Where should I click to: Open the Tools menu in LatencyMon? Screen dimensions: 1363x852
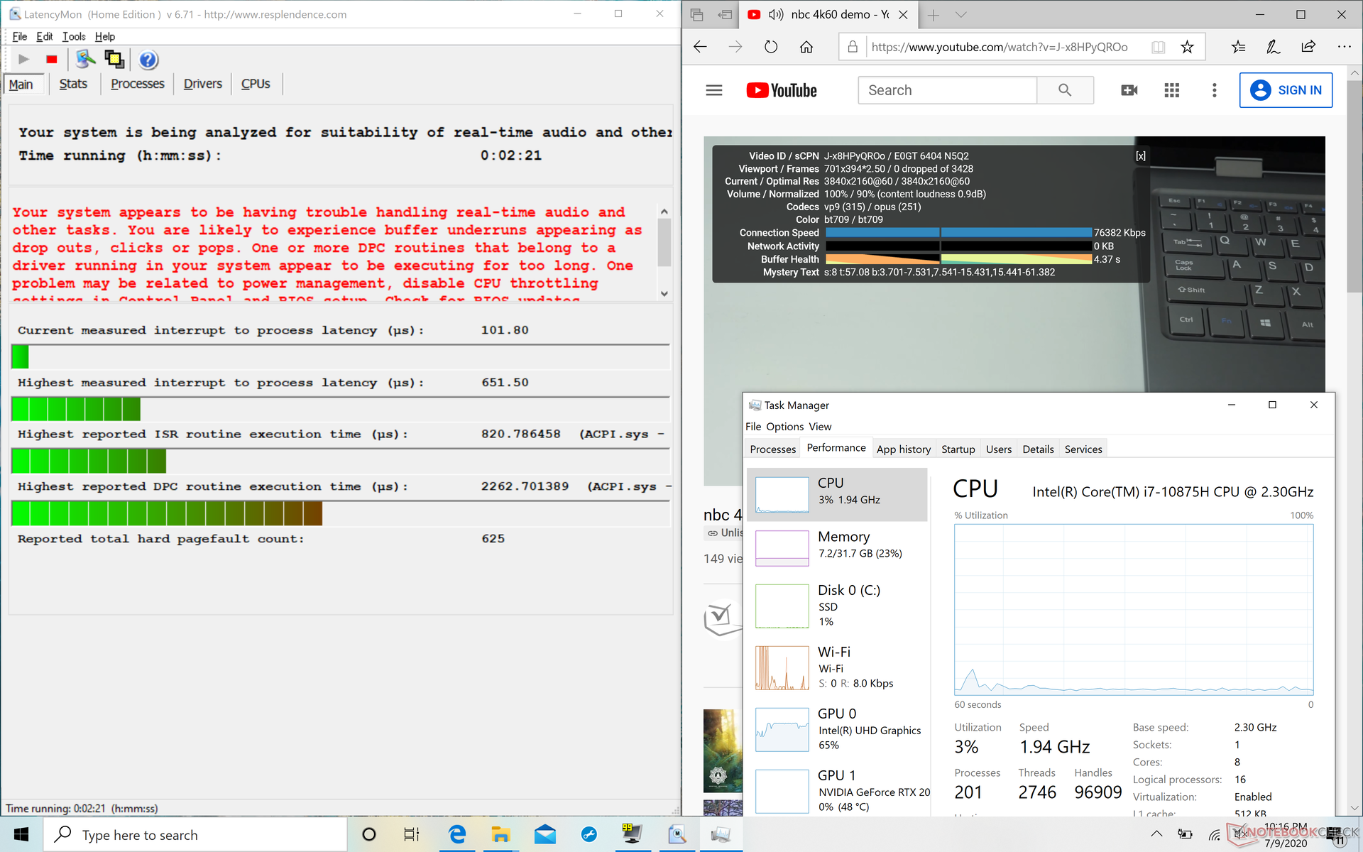click(74, 36)
